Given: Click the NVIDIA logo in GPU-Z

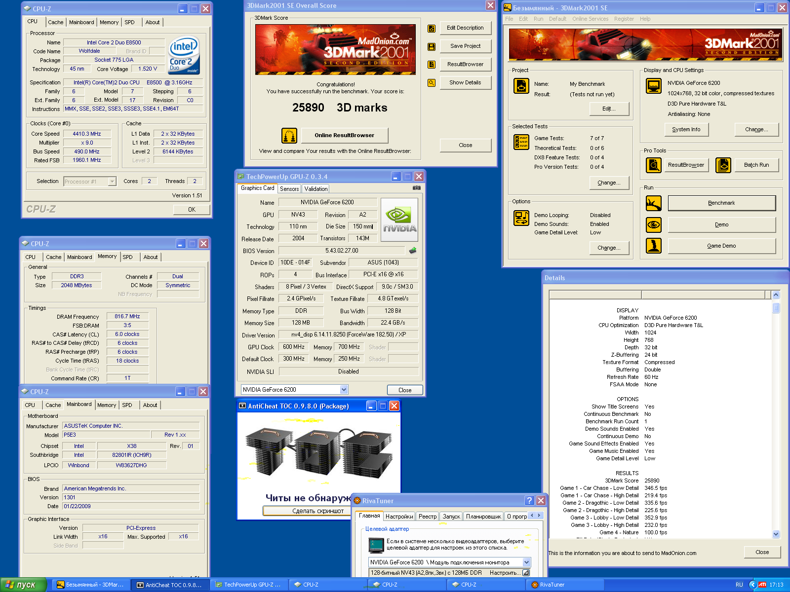Looking at the screenshot, I should 399,220.
